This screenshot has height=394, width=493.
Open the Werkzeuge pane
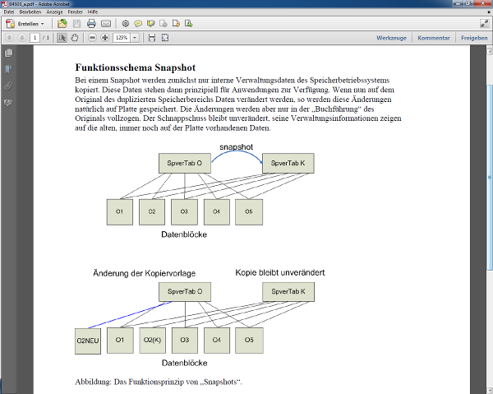pos(392,38)
